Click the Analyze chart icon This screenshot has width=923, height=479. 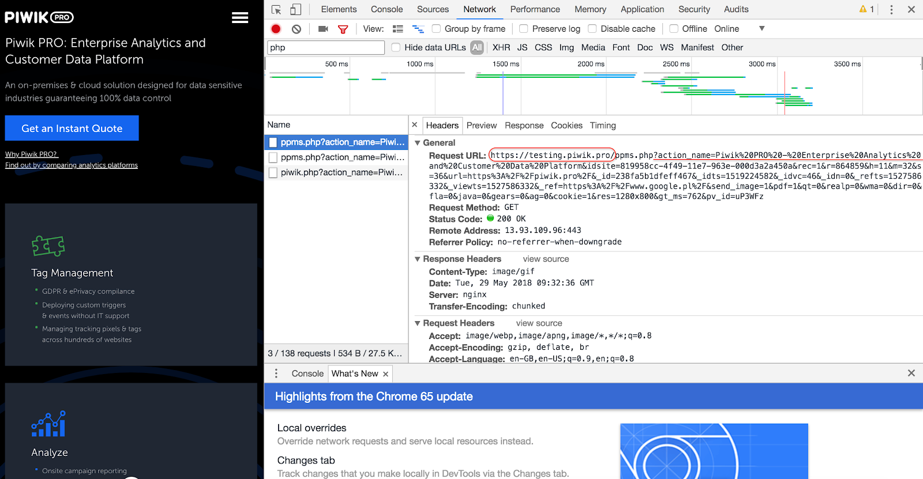coord(48,424)
